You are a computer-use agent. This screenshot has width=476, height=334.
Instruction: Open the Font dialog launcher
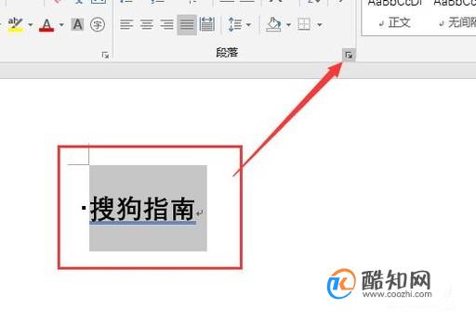(x=105, y=56)
